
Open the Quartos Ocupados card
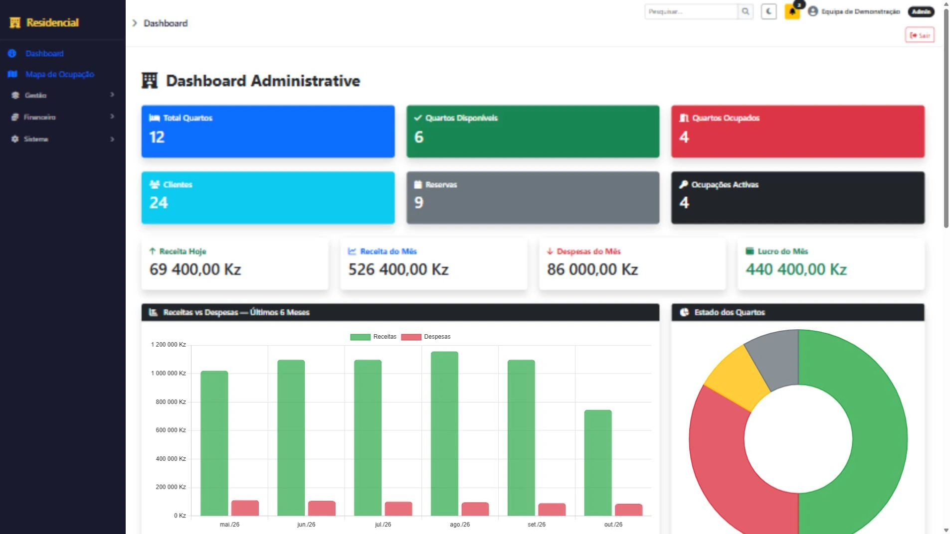pyautogui.click(x=797, y=132)
